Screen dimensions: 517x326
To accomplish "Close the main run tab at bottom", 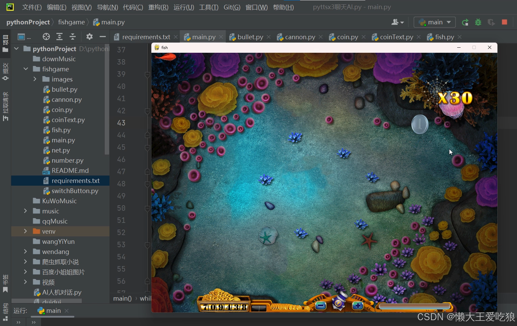I will coord(67,310).
